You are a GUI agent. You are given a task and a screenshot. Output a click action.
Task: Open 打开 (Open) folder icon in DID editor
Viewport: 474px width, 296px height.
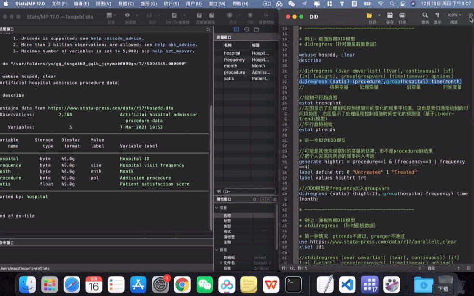369,15
